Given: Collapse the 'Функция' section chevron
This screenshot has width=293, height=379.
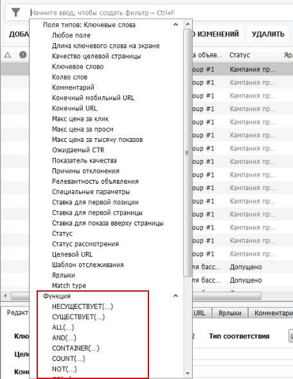Looking at the screenshot, I should click(x=176, y=295).
